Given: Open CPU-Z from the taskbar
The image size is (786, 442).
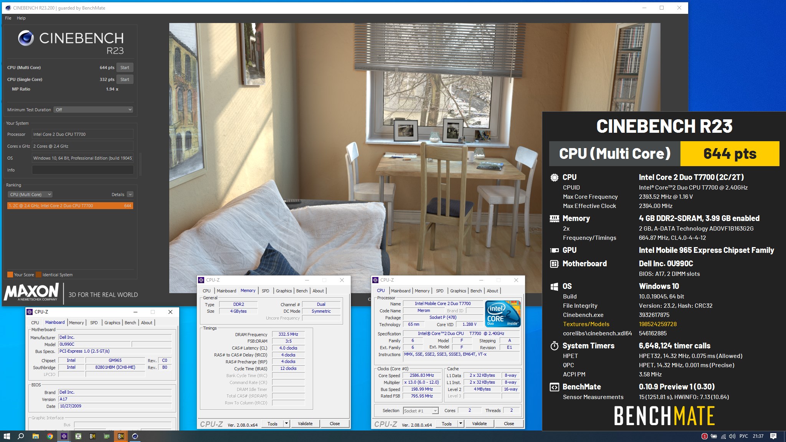Looking at the screenshot, I should click(64, 436).
